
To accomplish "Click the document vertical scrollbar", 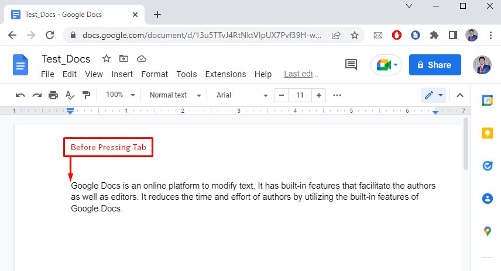I will (x=466, y=144).
